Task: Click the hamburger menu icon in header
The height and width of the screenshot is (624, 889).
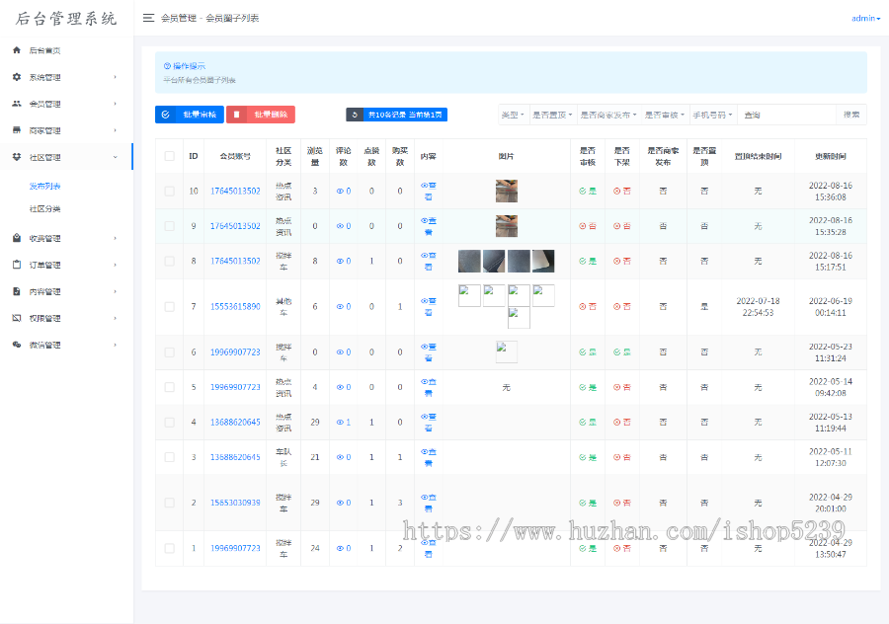Action: tap(148, 18)
